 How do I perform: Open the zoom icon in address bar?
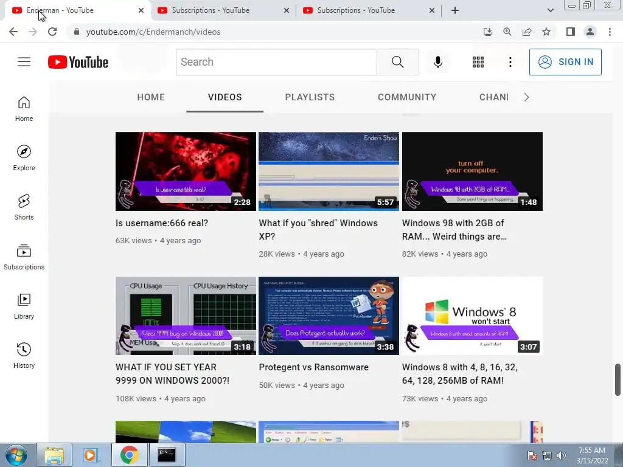point(507,32)
